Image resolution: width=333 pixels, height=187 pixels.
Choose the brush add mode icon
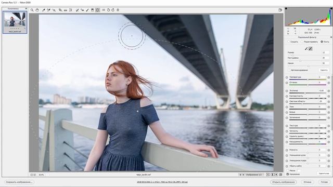coord(306,48)
